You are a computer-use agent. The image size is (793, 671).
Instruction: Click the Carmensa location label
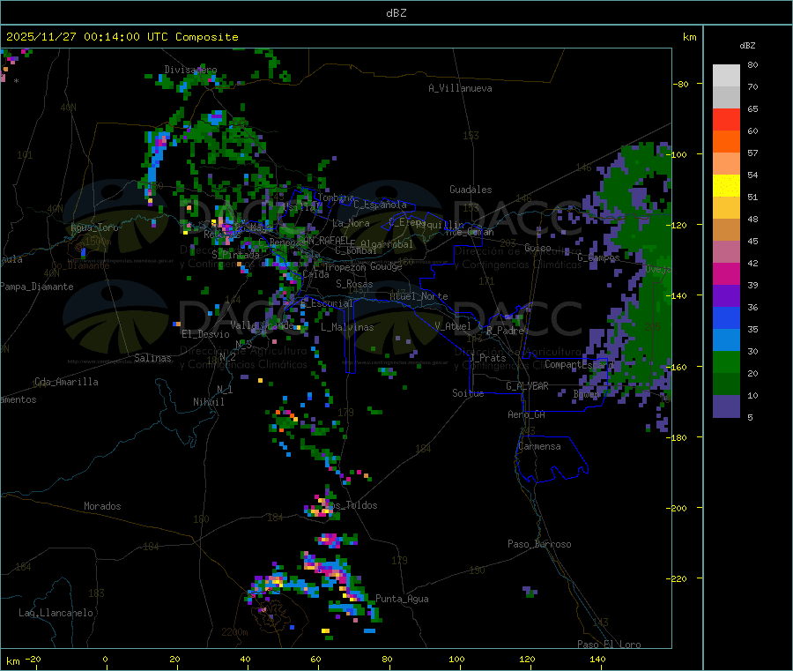539,446
